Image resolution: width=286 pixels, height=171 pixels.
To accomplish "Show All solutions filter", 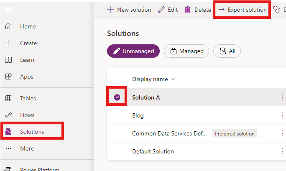I will (227, 51).
